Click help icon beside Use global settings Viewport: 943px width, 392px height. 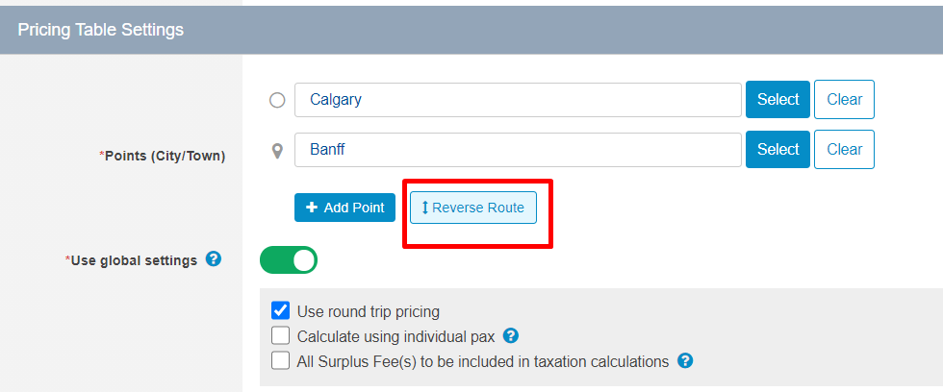214,259
